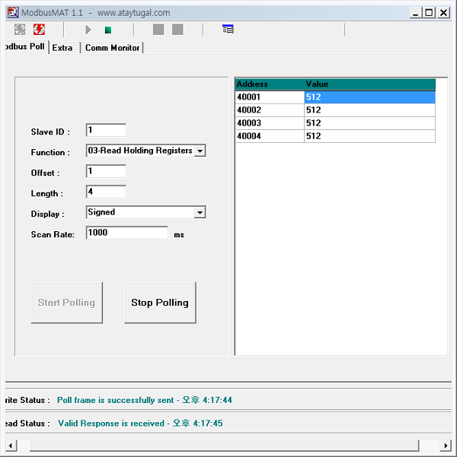Switch to the Extra tab

coord(63,47)
